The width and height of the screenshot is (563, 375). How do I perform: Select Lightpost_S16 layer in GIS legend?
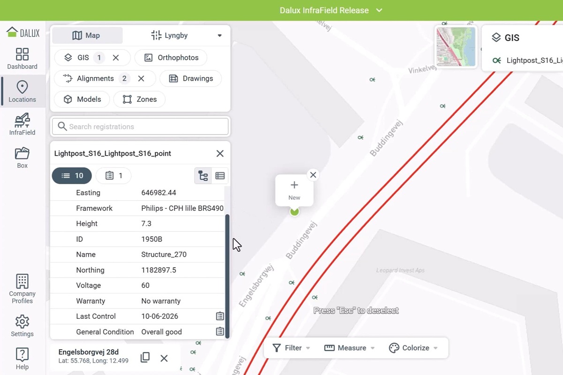pyautogui.click(x=527, y=60)
